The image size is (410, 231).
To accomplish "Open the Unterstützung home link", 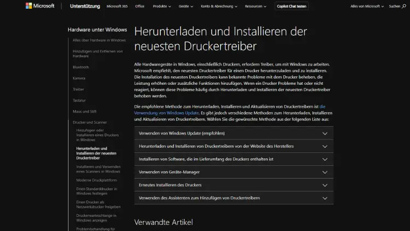I will [x=85, y=6].
